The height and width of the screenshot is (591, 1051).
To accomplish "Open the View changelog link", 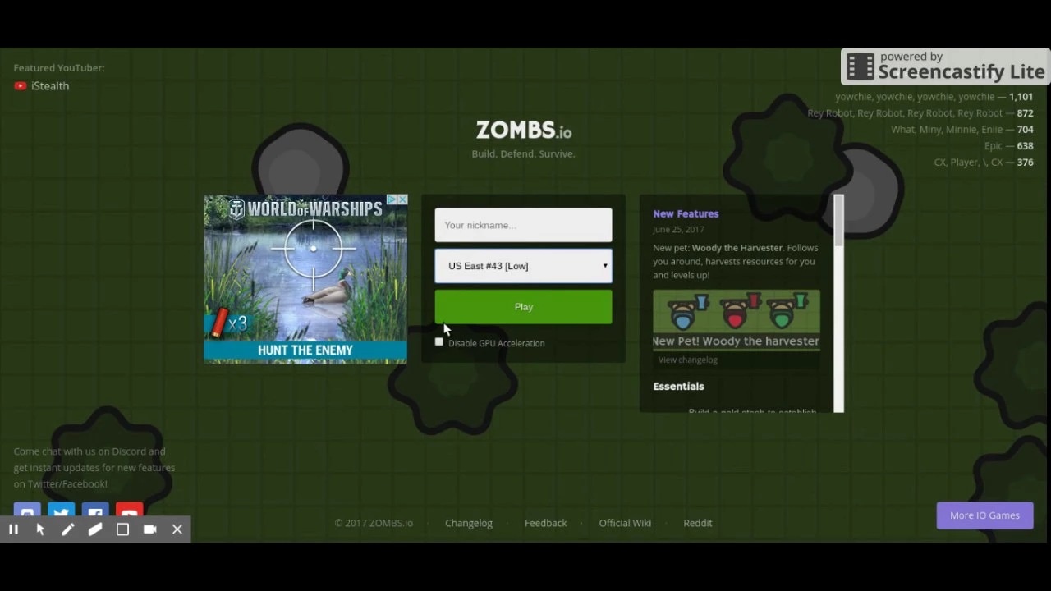I will 687,360.
